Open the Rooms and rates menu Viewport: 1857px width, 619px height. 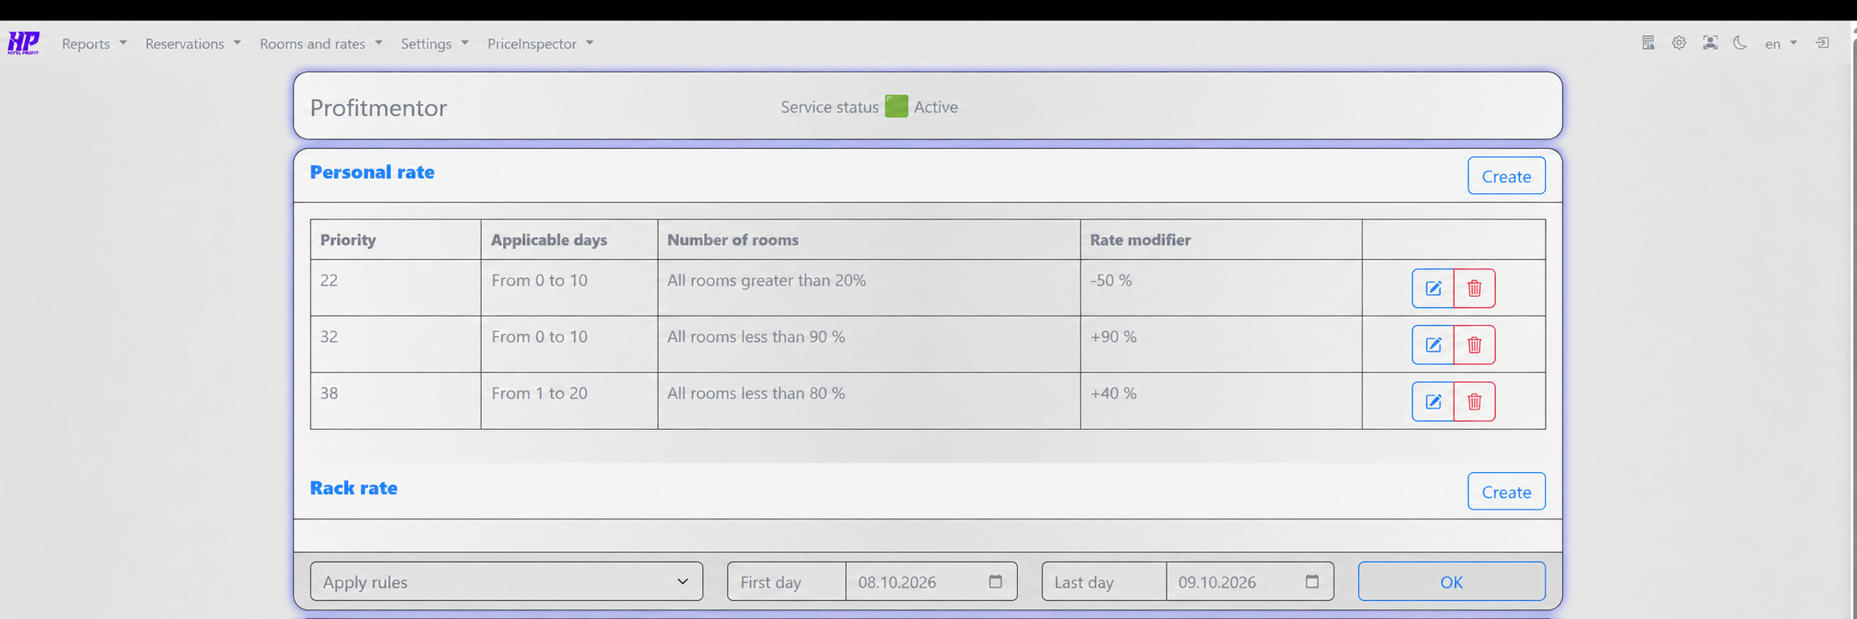click(321, 44)
